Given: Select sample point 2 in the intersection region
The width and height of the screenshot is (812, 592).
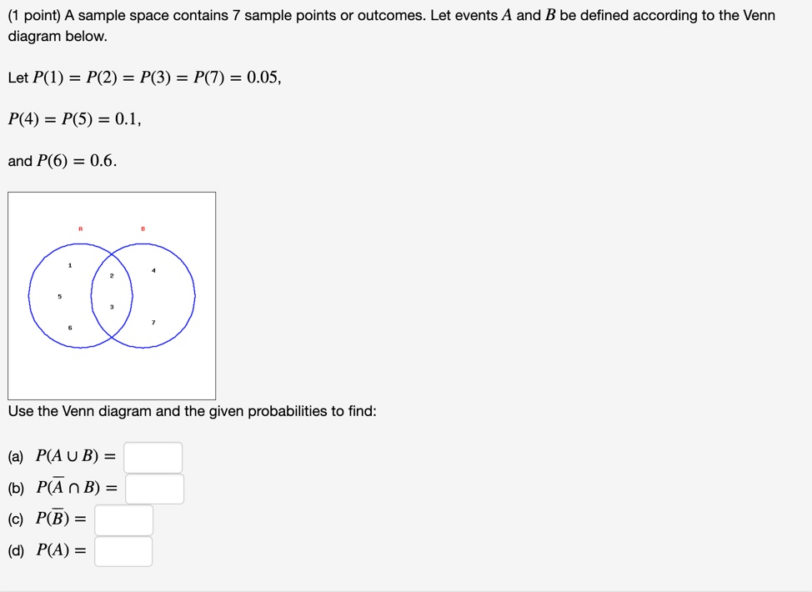Looking at the screenshot, I should (111, 274).
